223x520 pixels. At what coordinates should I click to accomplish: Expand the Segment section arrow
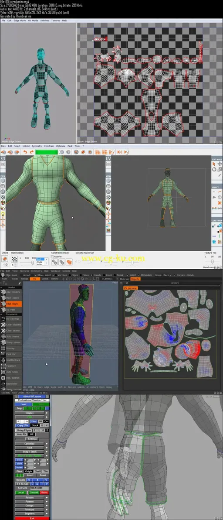coord(47,514)
